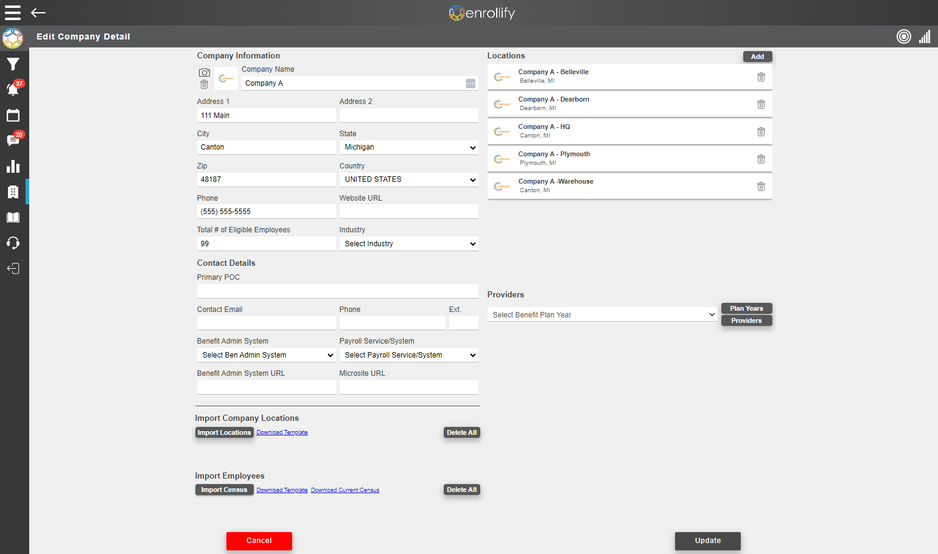Open the hamburger menu

[x=13, y=13]
